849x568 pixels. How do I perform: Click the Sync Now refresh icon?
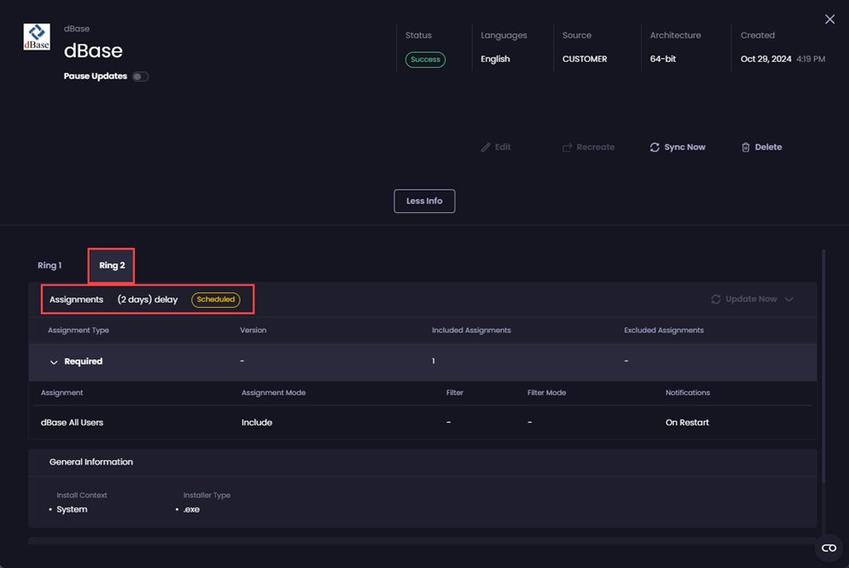(655, 147)
